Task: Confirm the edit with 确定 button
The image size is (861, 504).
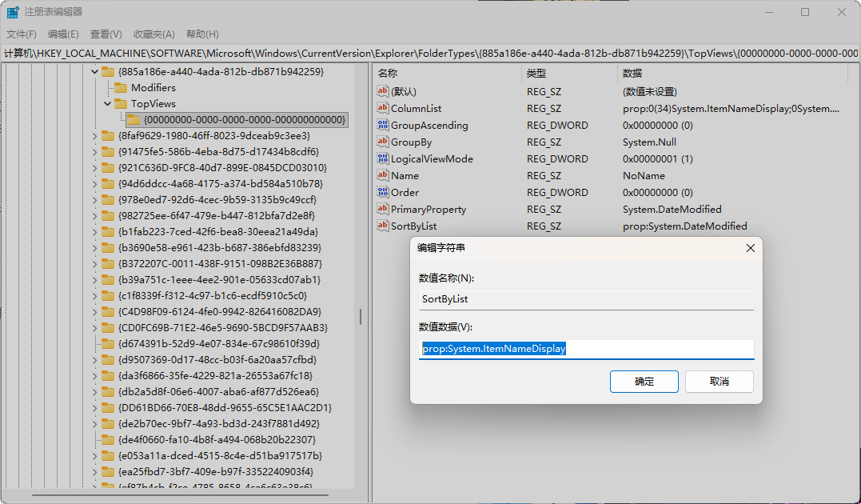Action: (644, 382)
